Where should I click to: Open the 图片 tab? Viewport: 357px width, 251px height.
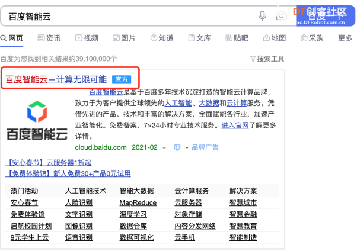tap(124, 38)
